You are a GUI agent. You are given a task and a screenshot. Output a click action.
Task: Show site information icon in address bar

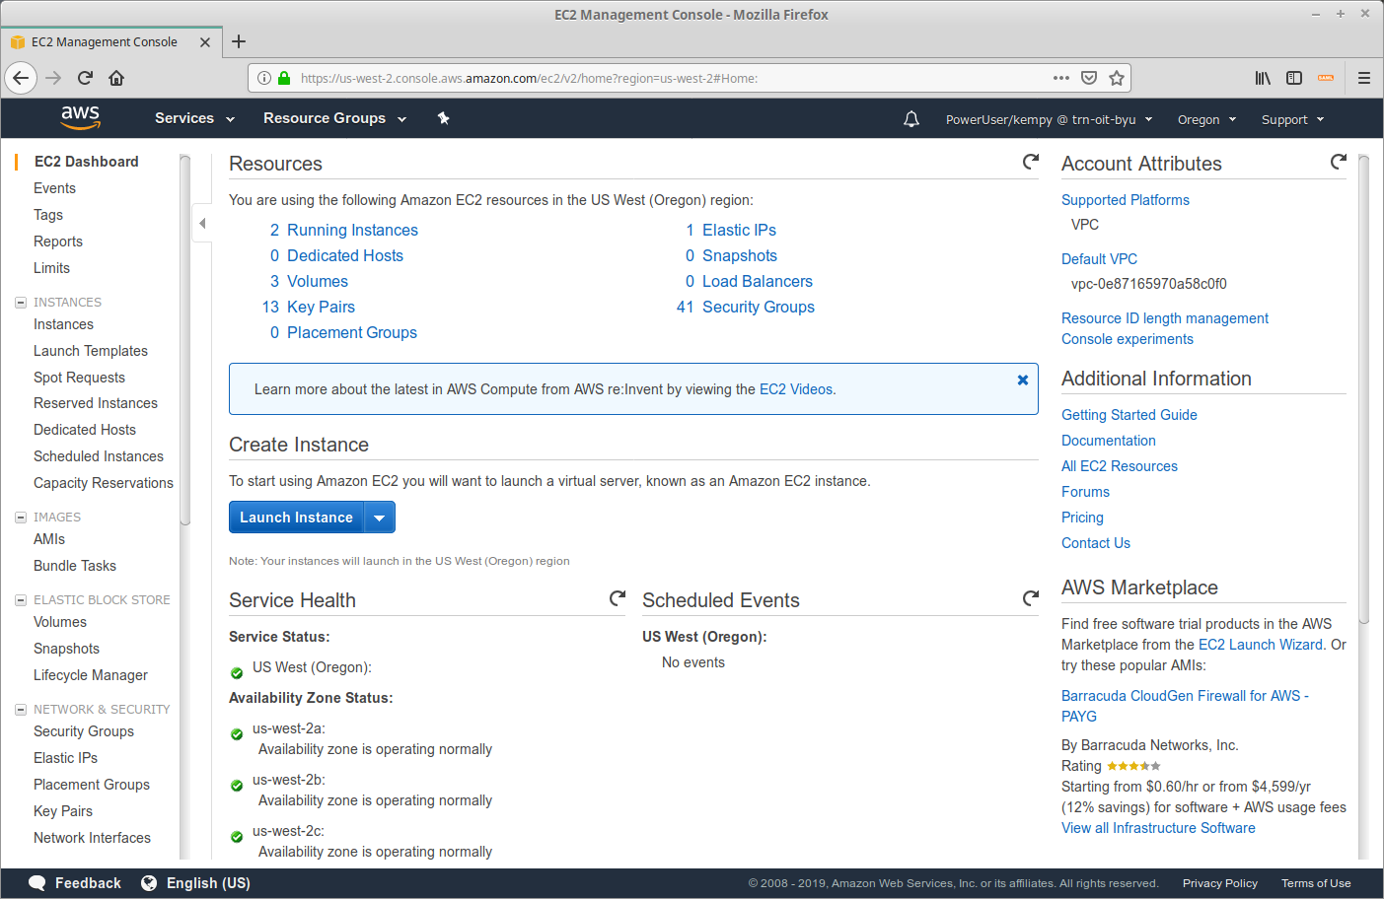[264, 78]
